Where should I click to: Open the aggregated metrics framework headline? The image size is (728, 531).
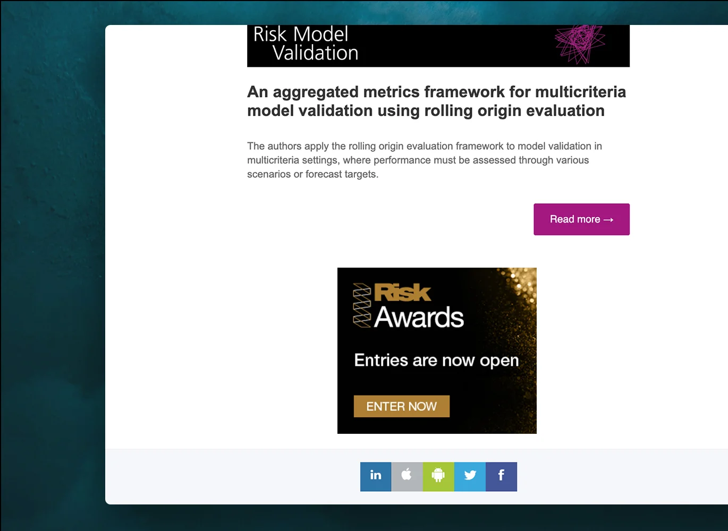pyautogui.click(x=436, y=101)
